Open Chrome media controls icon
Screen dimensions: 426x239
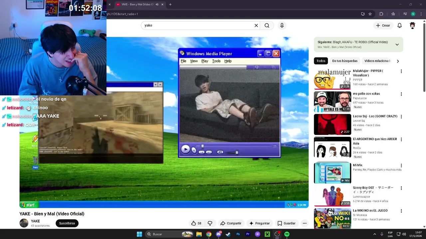point(405,14)
